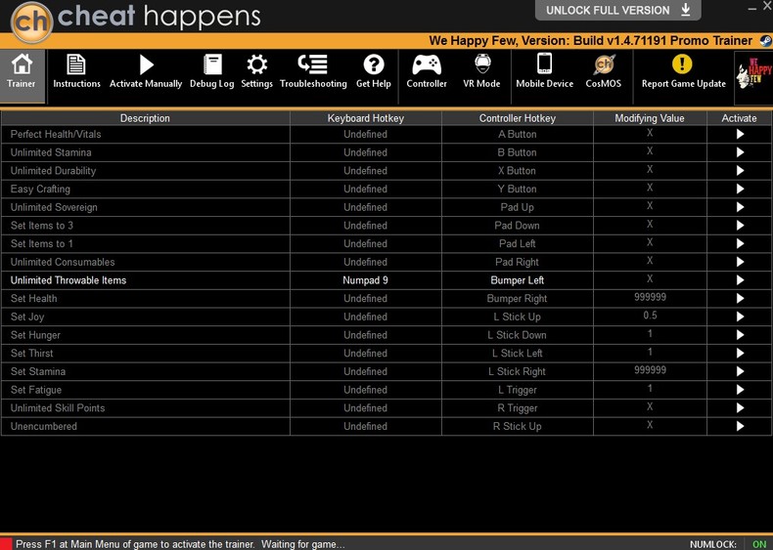Open the Debug Log
This screenshot has width=773, height=550.
pyautogui.click(x=212, y=72)
